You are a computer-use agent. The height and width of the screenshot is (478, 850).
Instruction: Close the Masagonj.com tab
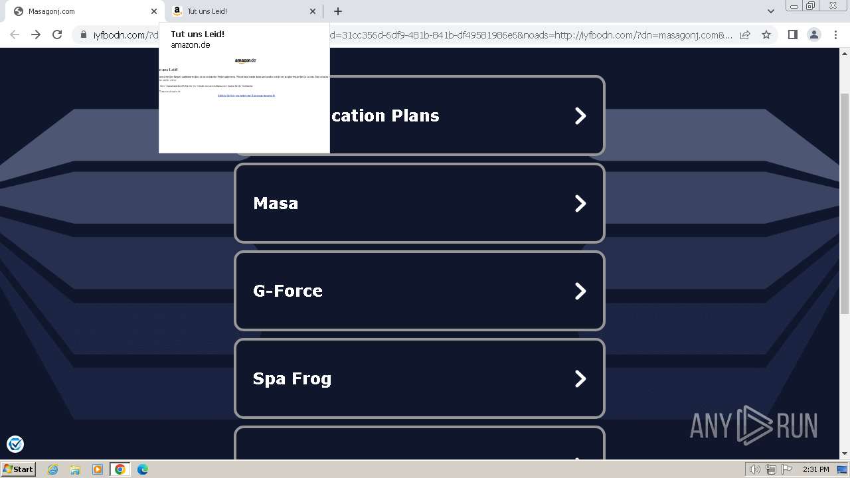pyautogui.click(x=154, y=11)
